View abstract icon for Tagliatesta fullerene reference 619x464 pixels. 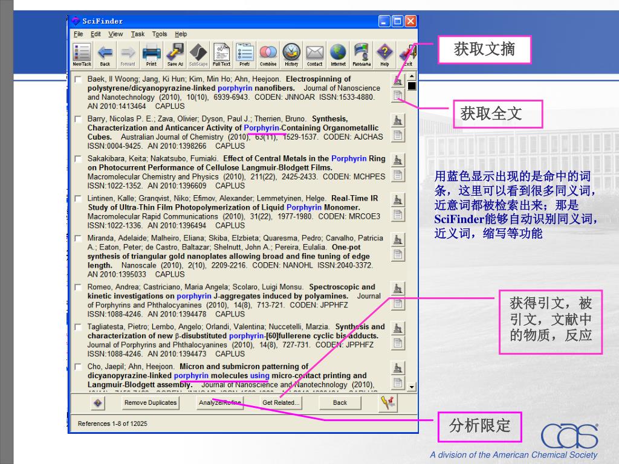[x=398, y=329]
